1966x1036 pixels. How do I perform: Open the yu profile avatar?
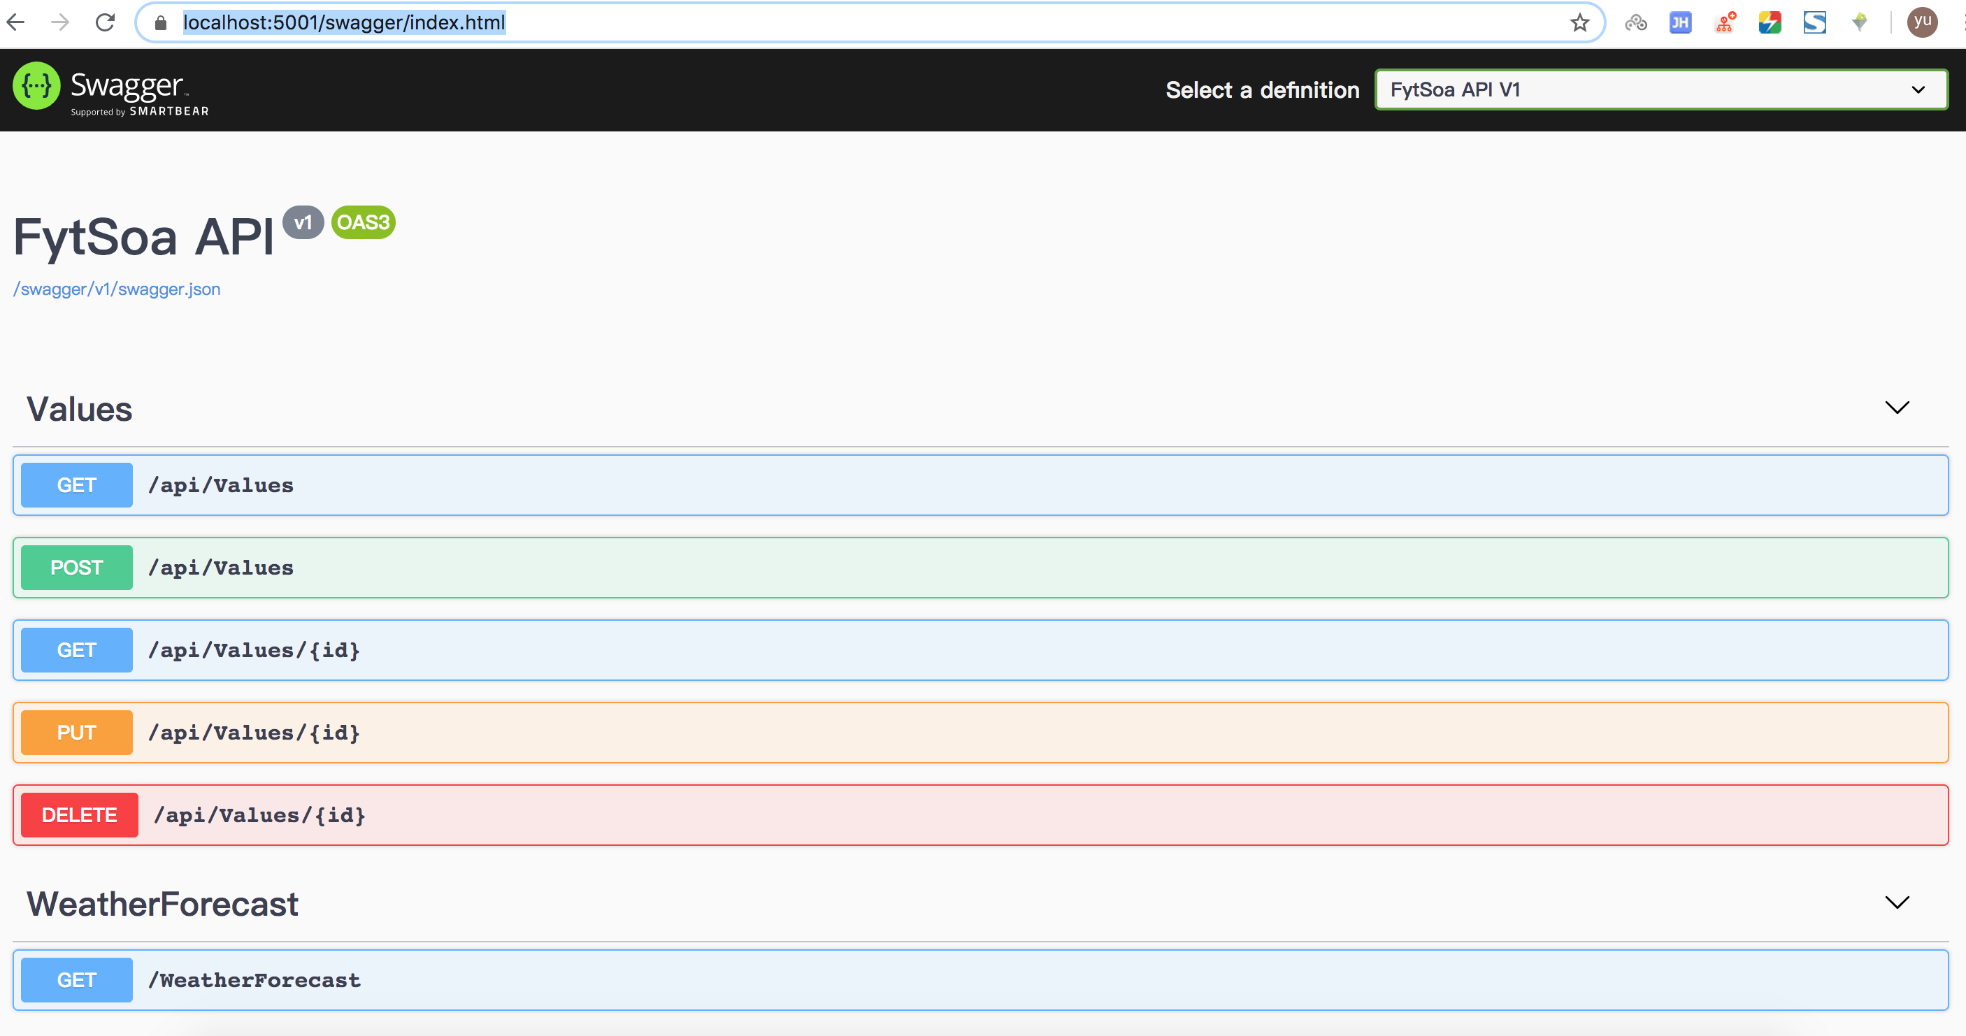pyautogui.click(x=1922, y=22)
